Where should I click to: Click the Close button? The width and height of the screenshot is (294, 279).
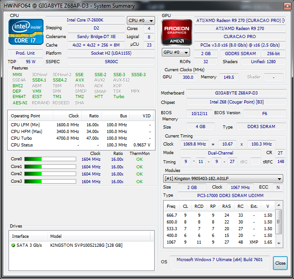280,263
